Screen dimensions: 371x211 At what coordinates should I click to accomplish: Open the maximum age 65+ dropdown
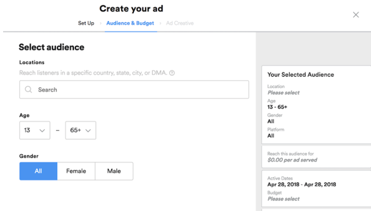coord(81,130)
